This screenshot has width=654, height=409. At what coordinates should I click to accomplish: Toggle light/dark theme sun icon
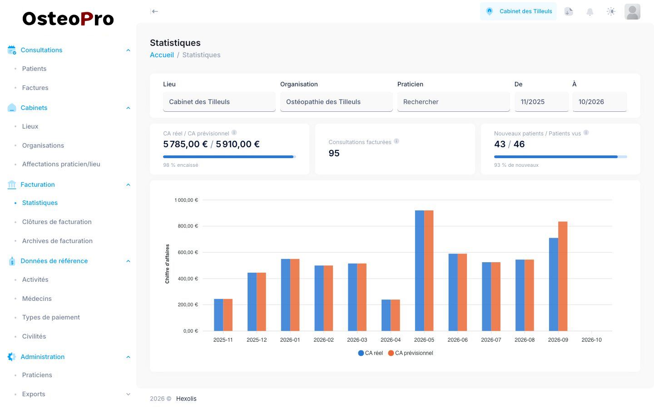tap(611, 11)
